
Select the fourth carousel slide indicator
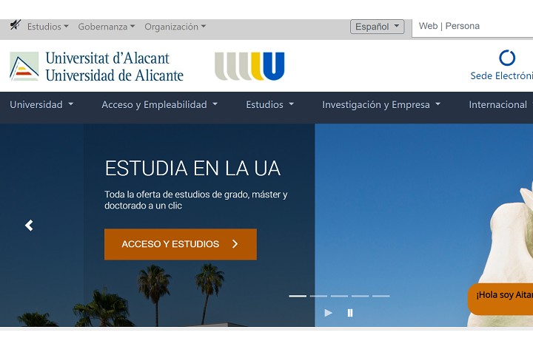[x=360, y=297]
